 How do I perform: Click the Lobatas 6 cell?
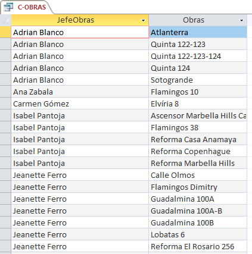pyautogui.click(x=198, y=234)
